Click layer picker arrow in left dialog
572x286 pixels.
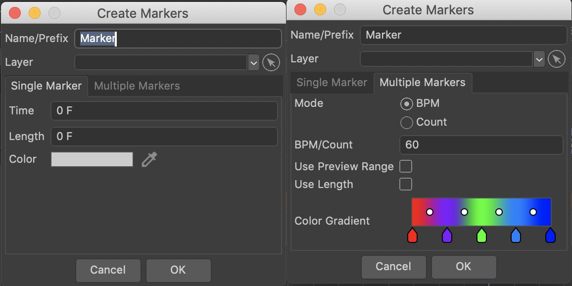(271, 62)
